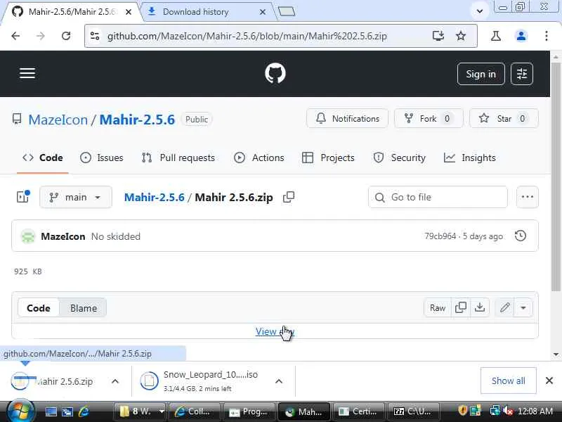Expand Mahir 2.5.6.zip download options chevron
The height and width of the screenshot is (422, 562).
115,381
